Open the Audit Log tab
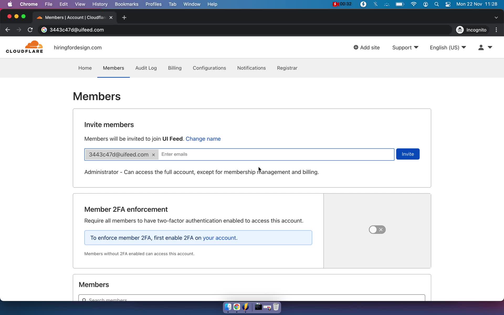The width and height of the screenshot is (504, 315). pyautogui.click(x=146, y=68)
